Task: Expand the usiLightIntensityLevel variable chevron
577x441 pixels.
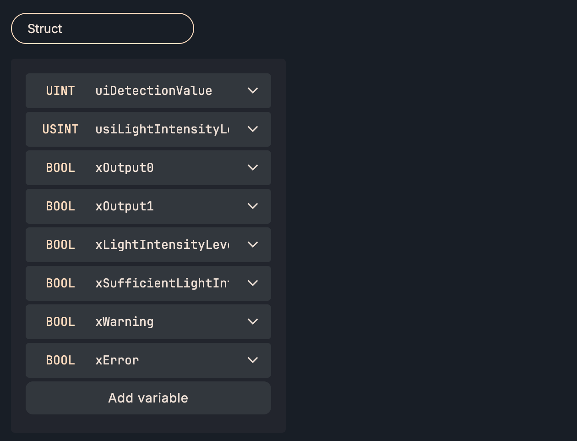Action: click(253, 129)
